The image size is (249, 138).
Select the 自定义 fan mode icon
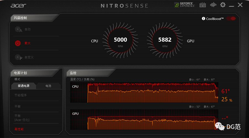18,57
